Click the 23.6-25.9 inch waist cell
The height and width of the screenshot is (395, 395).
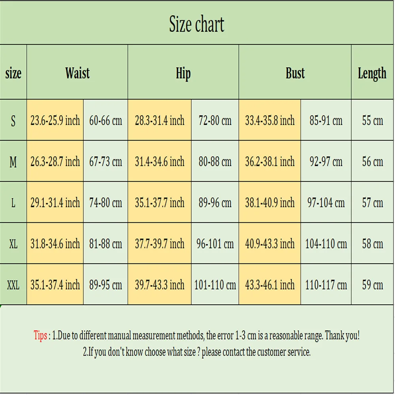click(x=55, y=120)
